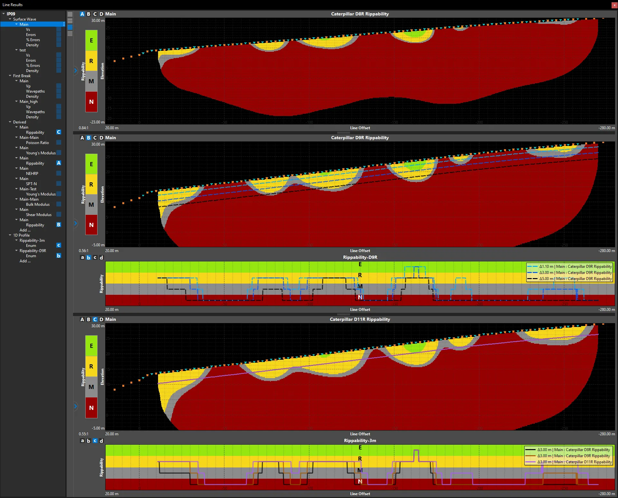Click panel letter B in D8R plot header
The width and height of the screenshot is (618, 498).
click(x=89, y=14)
